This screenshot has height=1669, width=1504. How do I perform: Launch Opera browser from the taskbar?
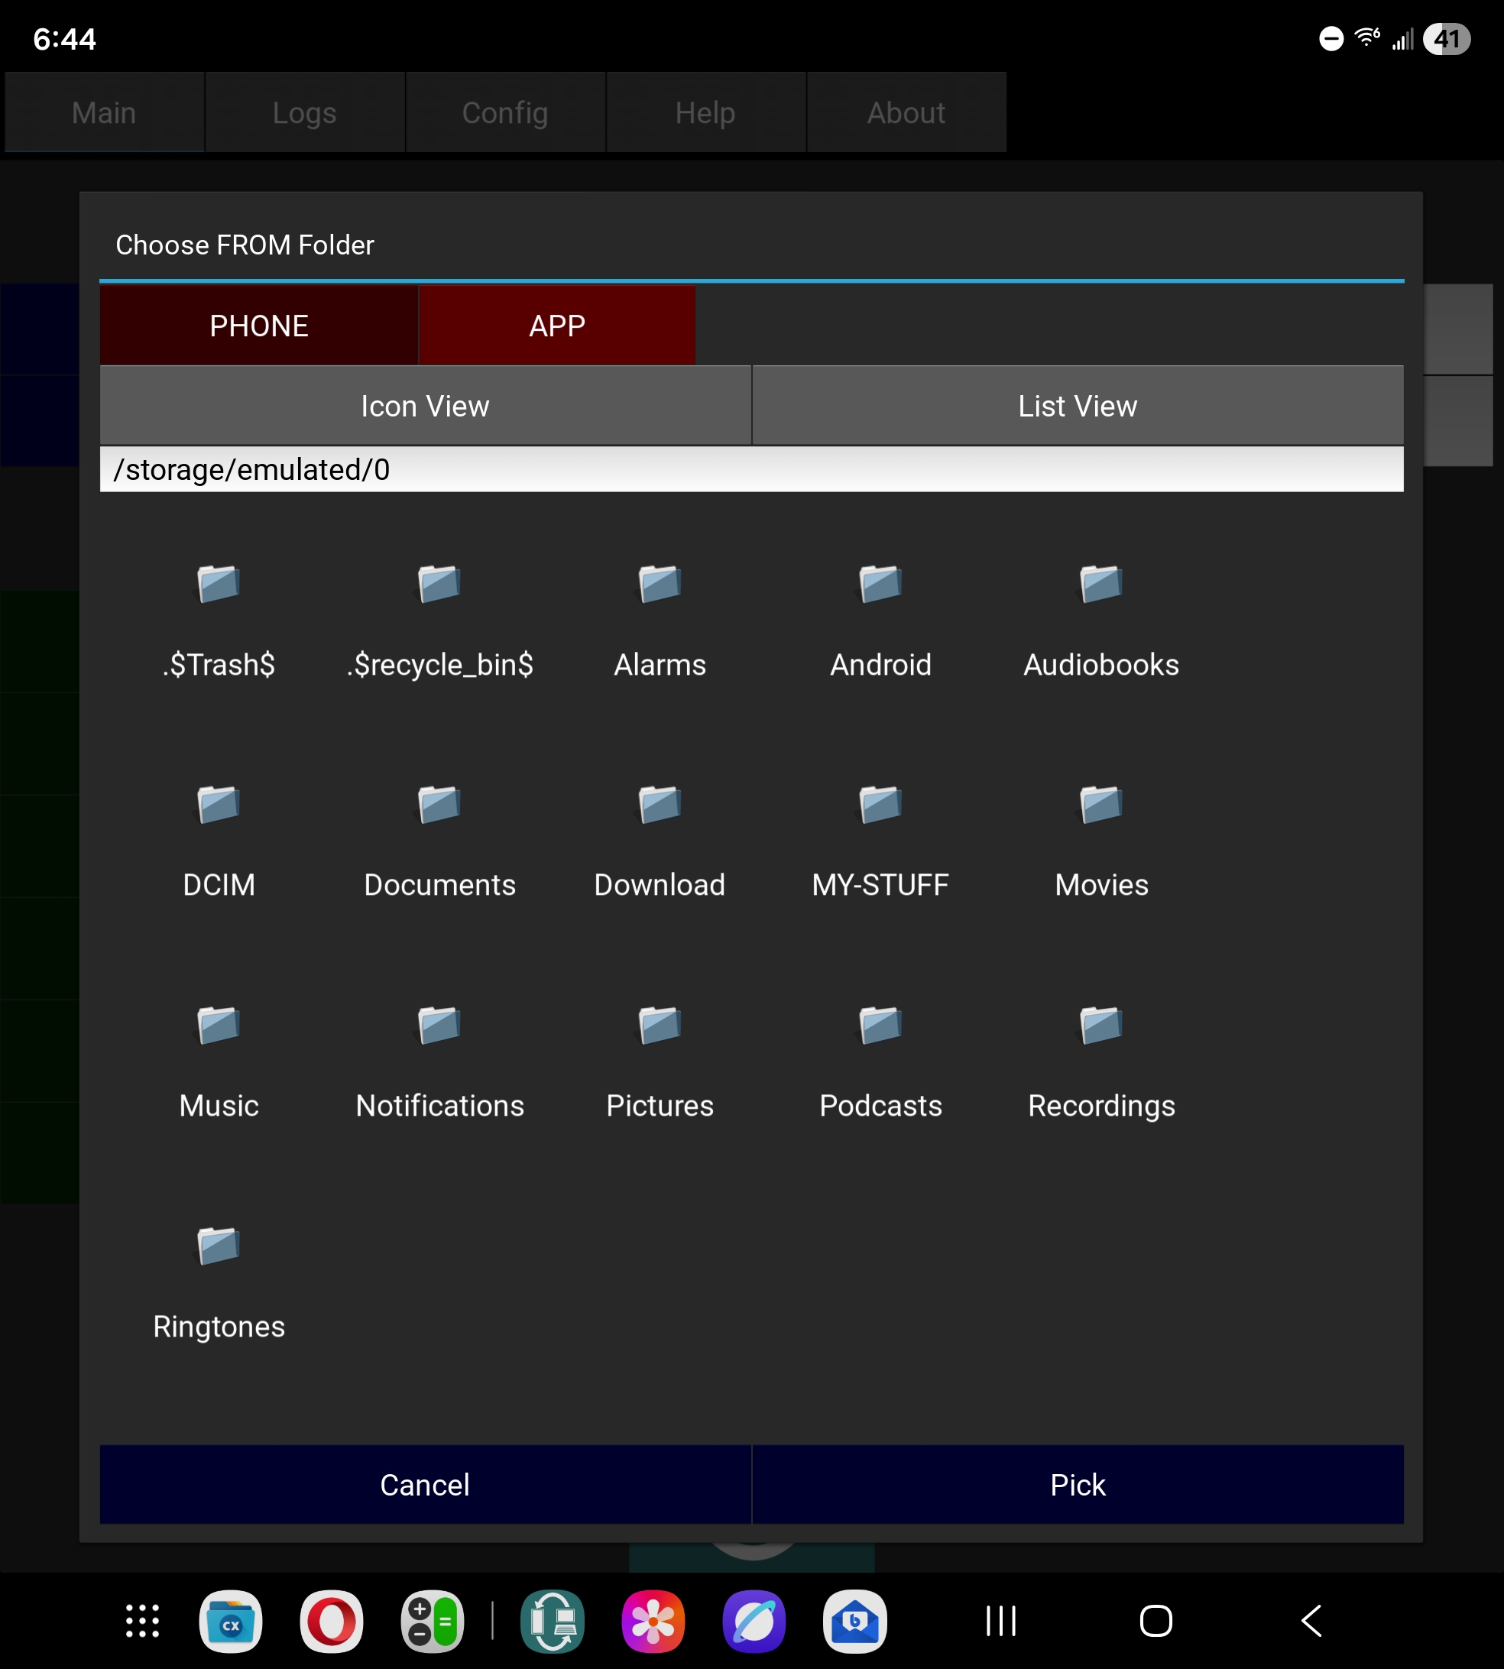(331, 1620)
